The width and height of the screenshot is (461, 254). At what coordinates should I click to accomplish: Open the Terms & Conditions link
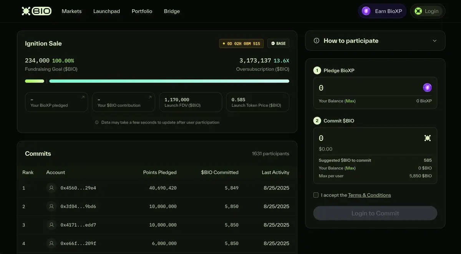coord(370,195)
